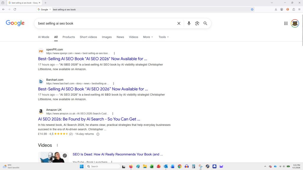Open Amazon UK AI SEO 2026 link
The image size is (303, 170).
89,119
